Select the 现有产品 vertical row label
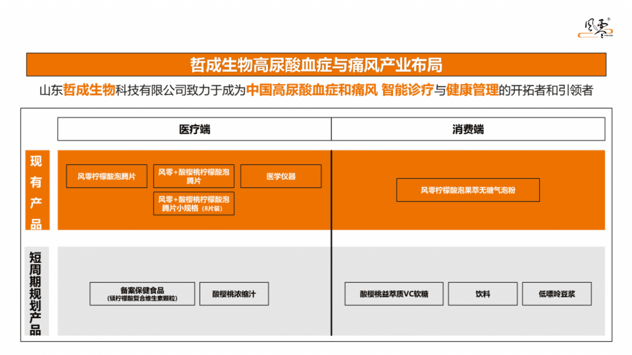Image resolution: width=632 pixels, height=355 pixels. coord(37,190)
